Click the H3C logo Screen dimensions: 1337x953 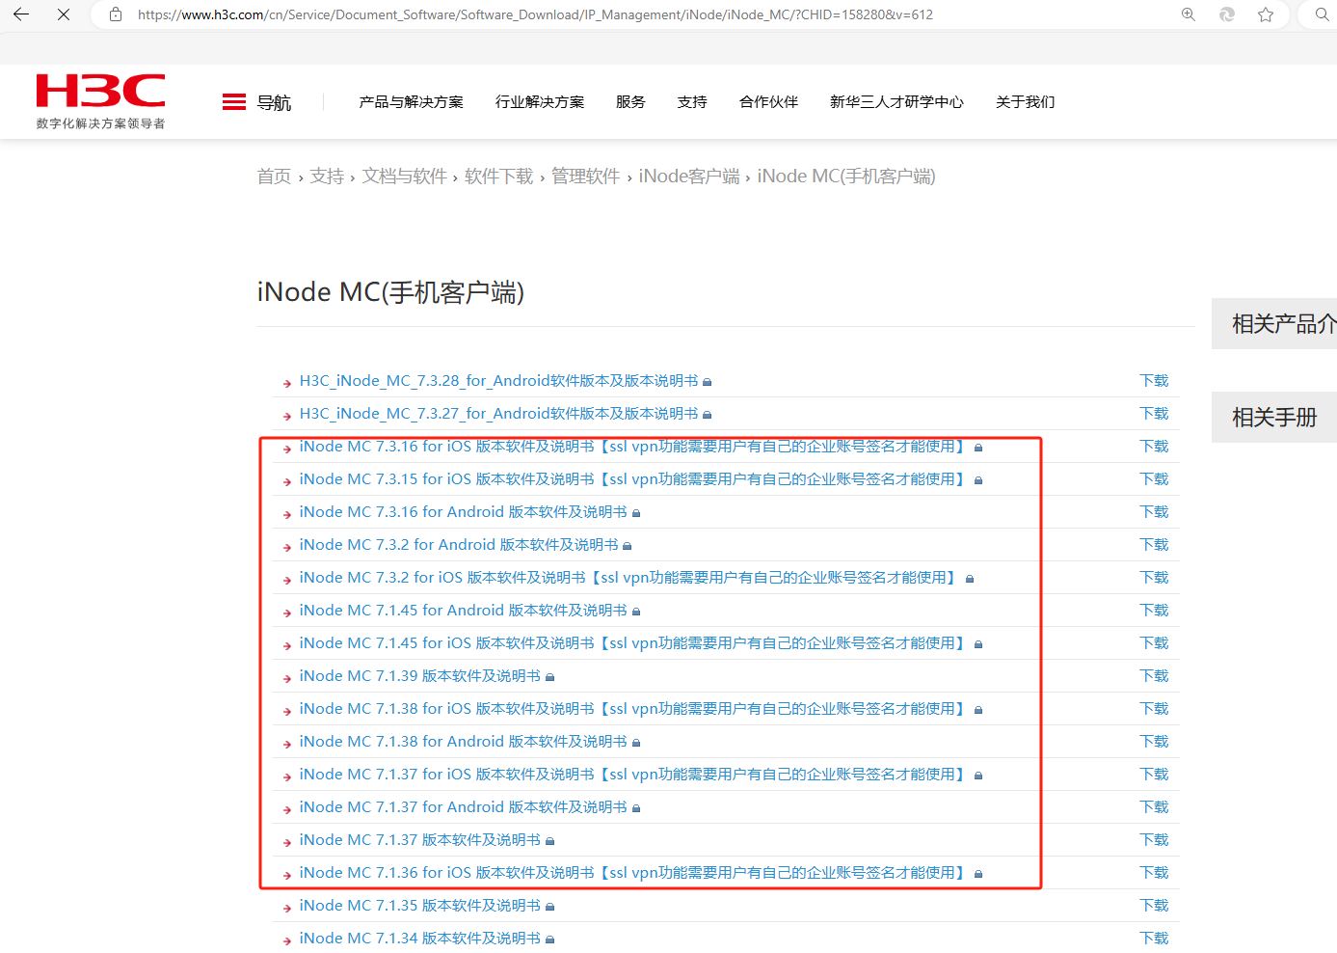pos(101,101)
